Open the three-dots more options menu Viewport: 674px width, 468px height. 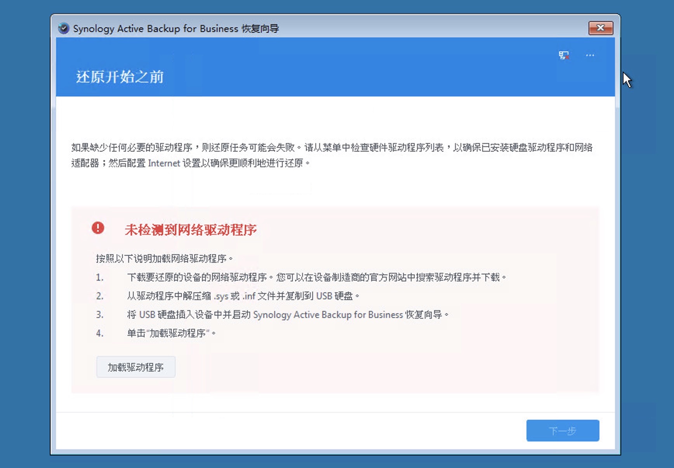[590, 55]
